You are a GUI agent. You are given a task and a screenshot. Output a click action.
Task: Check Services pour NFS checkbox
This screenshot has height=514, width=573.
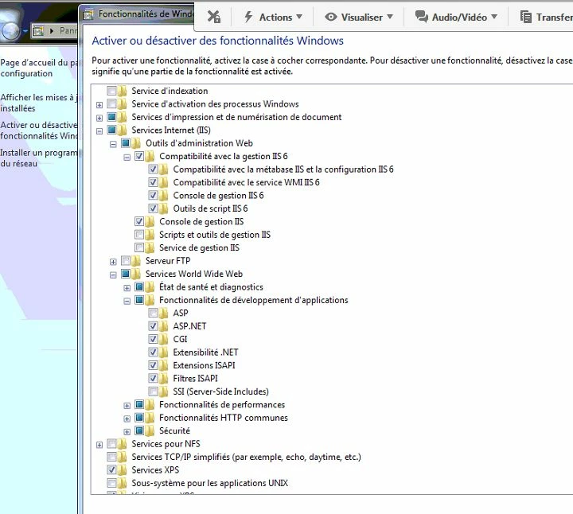point(111,444)
